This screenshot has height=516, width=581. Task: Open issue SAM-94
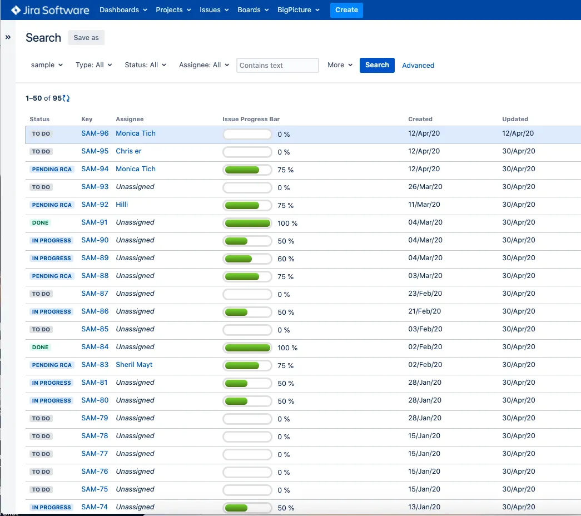95,169
